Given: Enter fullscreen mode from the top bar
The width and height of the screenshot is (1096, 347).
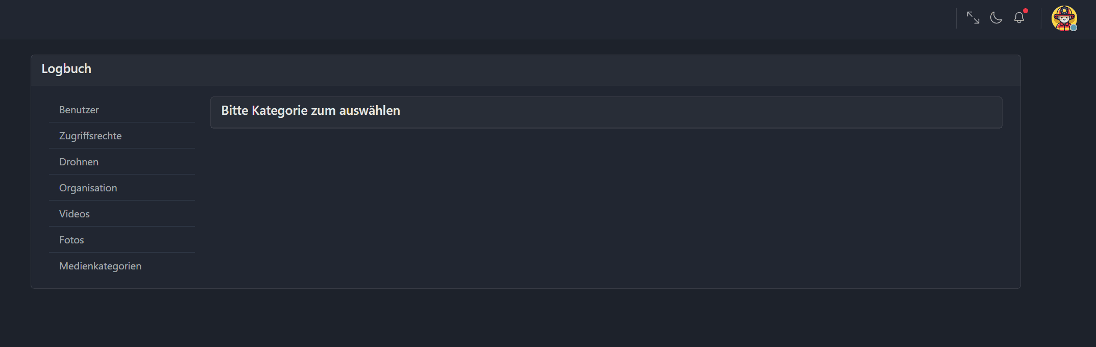Looking at the screenshot, I should [973, 18].
